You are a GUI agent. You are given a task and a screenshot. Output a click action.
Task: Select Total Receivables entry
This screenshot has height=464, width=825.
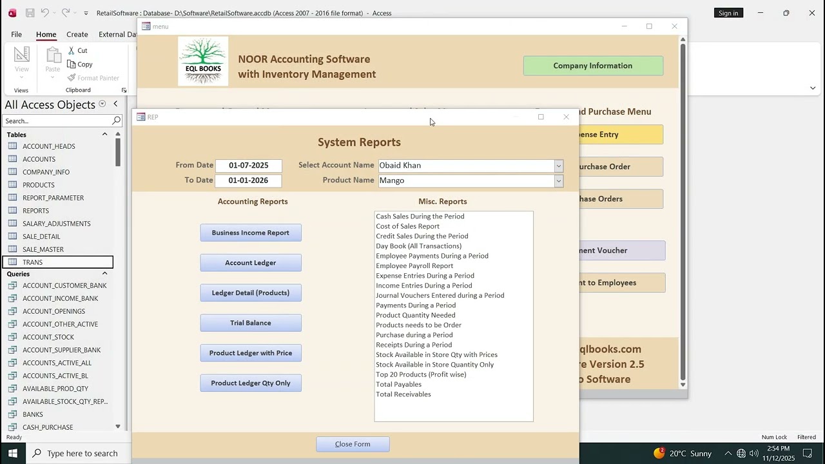click(x=403, y=394)
